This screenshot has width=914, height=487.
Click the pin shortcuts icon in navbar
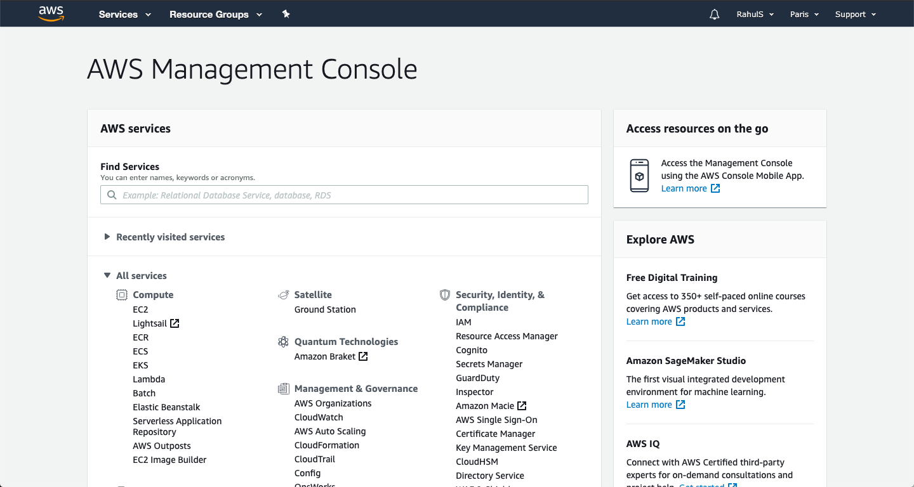point(286,14)
